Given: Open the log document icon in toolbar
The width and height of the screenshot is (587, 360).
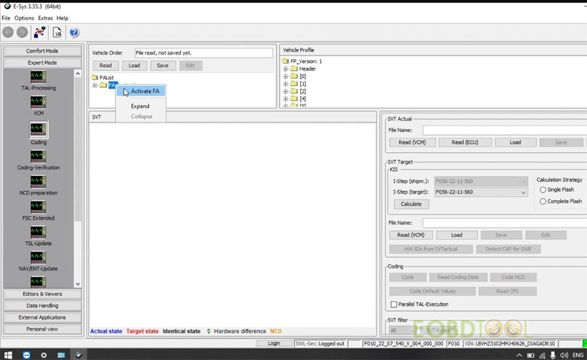Looking at the screenshot, I should coord(57,33).
